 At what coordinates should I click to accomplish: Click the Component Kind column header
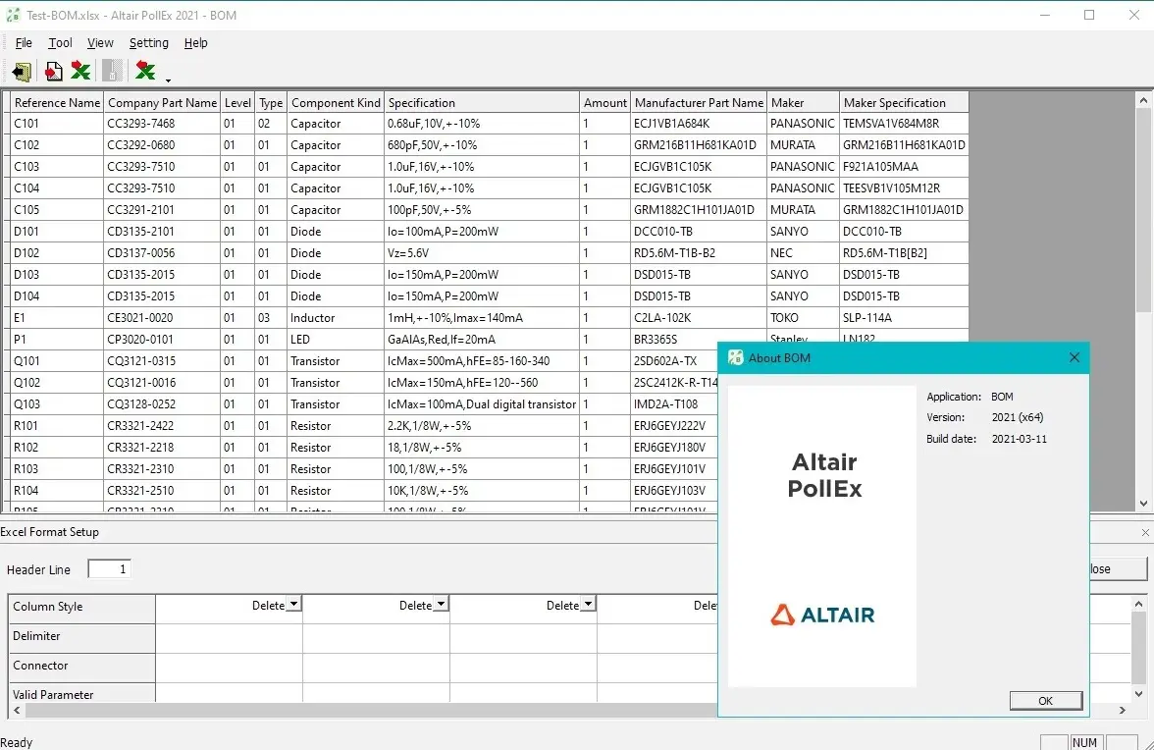point(336,102)
